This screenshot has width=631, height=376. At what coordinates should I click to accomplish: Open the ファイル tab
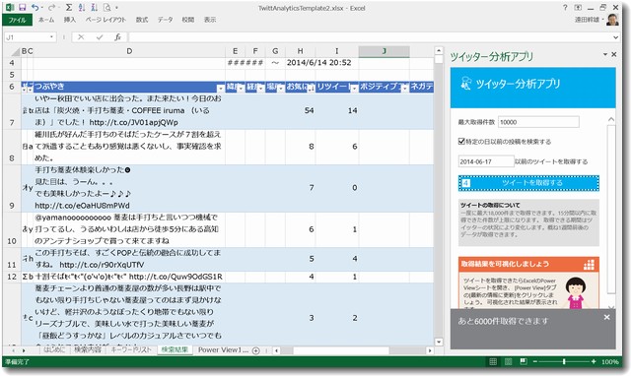coord(17,20)
